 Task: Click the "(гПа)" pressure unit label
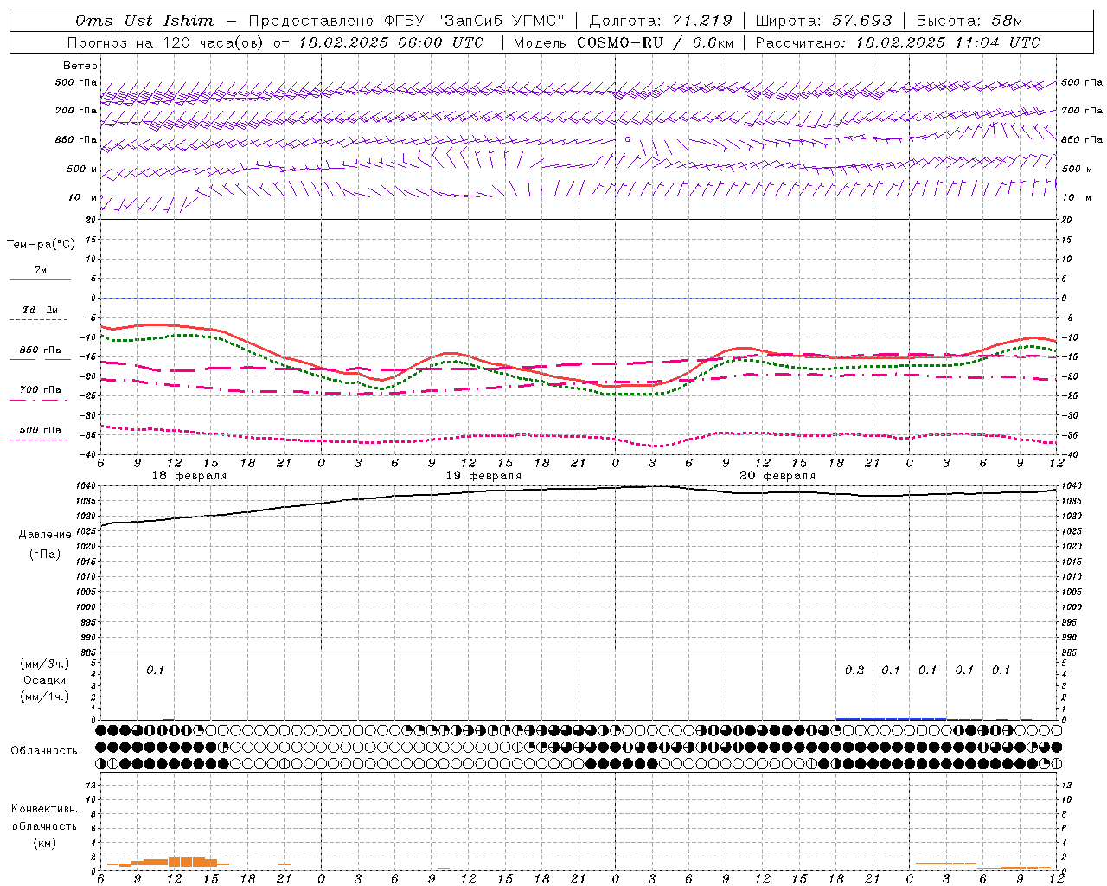click(x=45, y=554)
